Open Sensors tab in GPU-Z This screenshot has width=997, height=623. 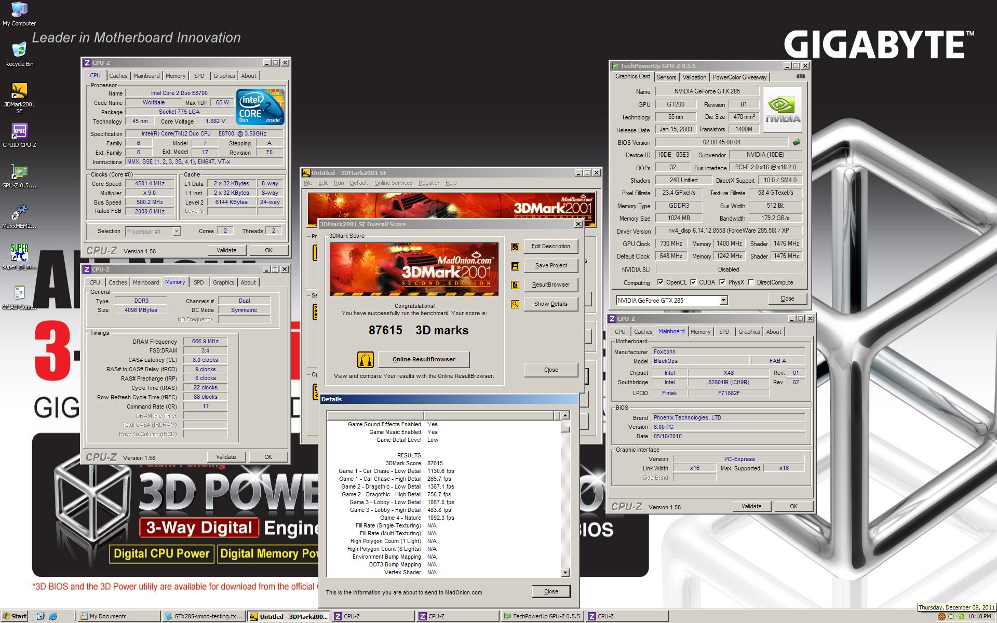[x=666, y=77]
